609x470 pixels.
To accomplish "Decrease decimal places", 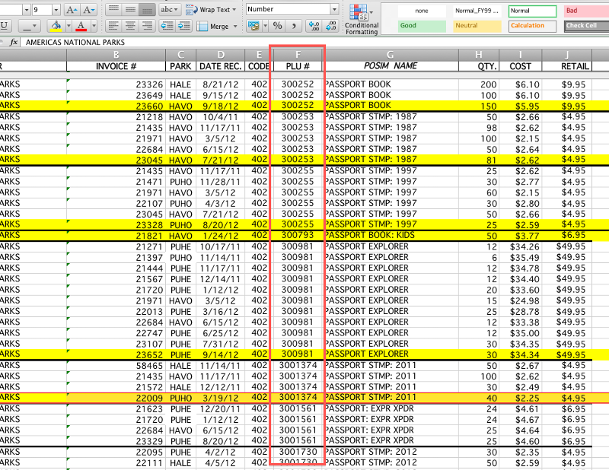I will [331, 26].
